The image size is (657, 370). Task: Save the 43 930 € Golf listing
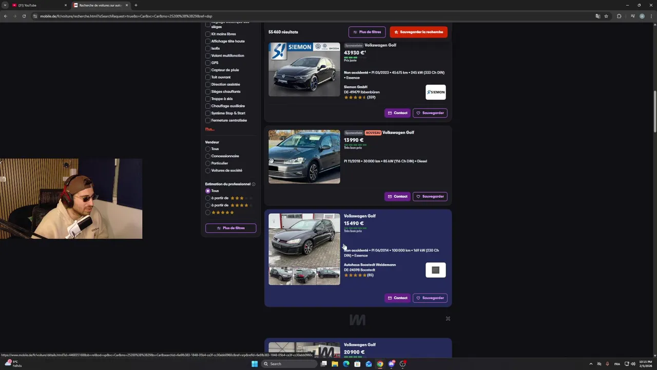430,113
